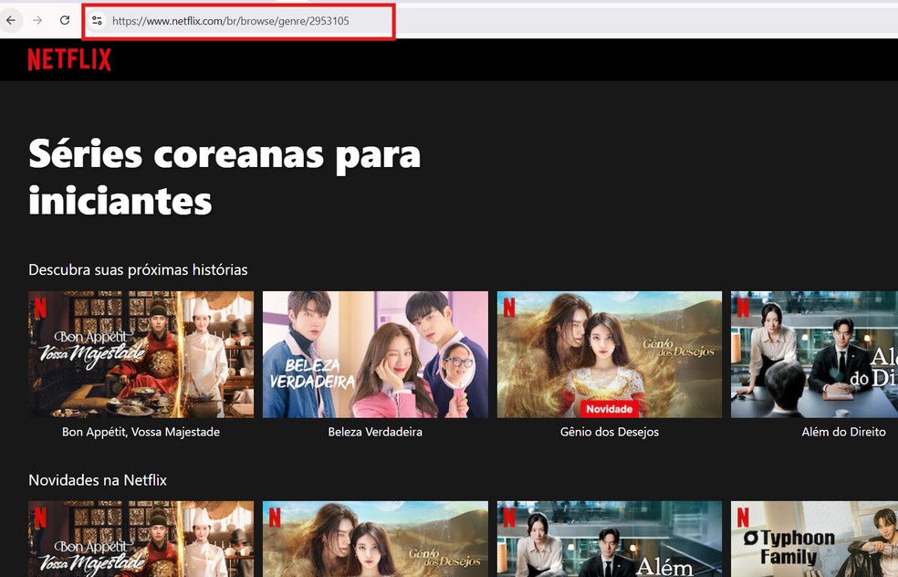Click the Netflix N icon on Bon Appétit thumbnail

pyautogui.click(x=41, y=308)
